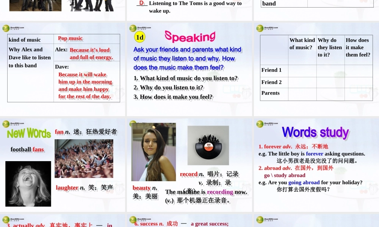Click the DearEDU logo on the New Words slide

point(6,124)
